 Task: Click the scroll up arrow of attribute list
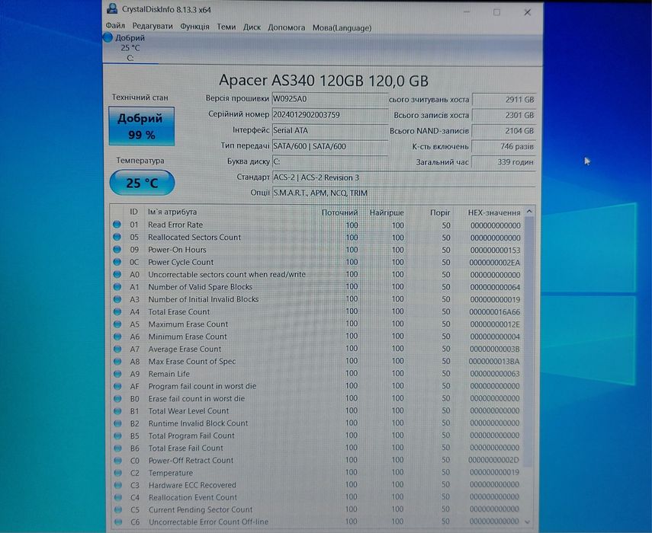[529, 212]
